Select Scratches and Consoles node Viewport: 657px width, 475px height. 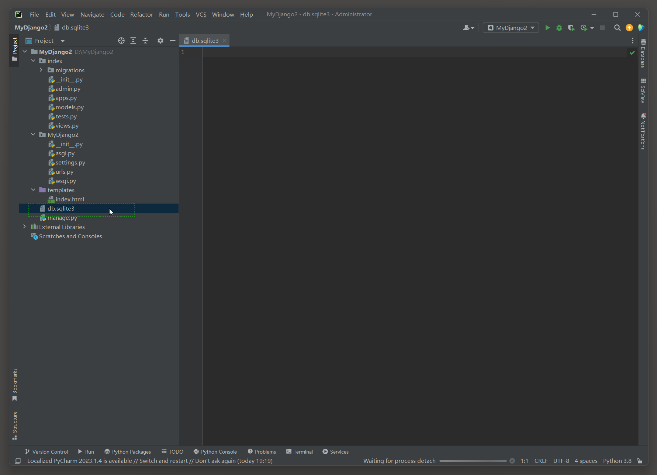[70, 236]
